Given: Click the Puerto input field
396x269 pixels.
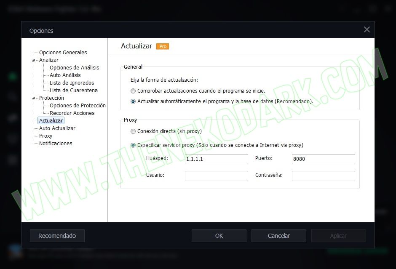Looking at the screenshot, I should (323, 159).
